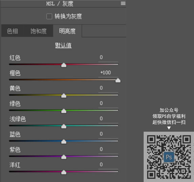The height and width of the screenshot is (182, 194).
Task: Click the Ps logo inside QR code
Action: [x=169, y=157]
